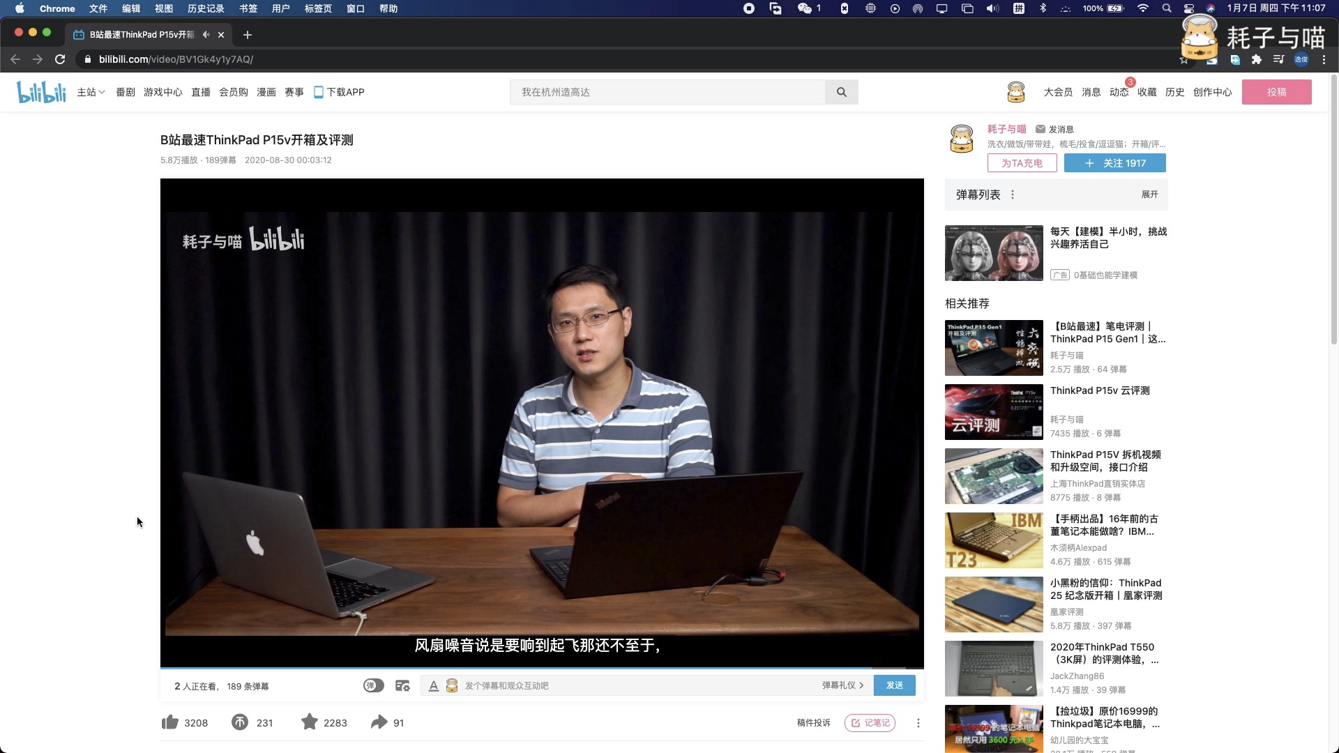Open 弹幕礼仪 chevron link
Viewport: 1339px width, 753px height.
pyautogui.click(x=842, y=685)
